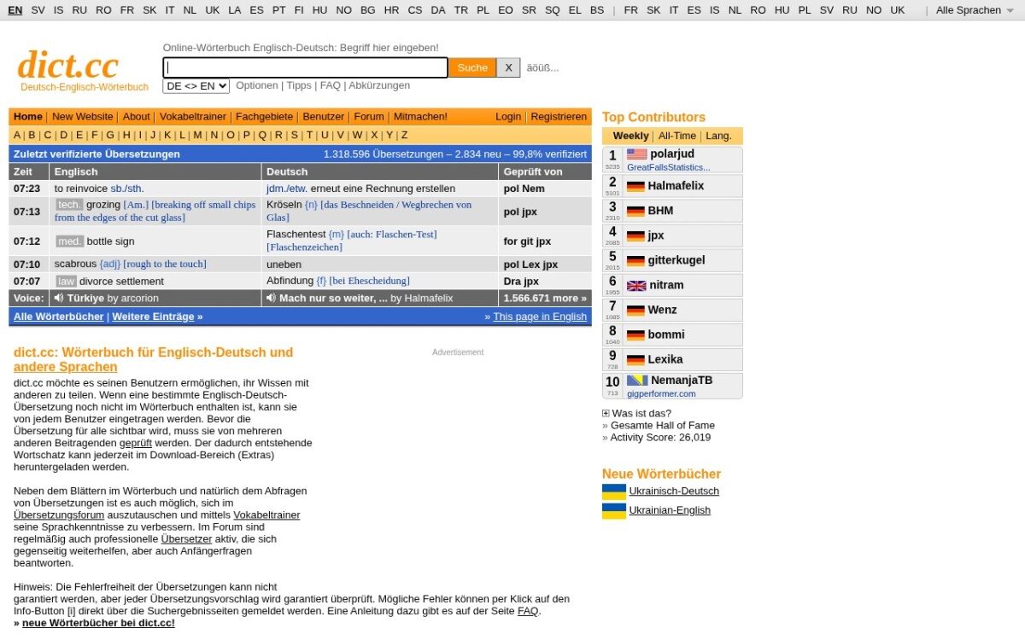Expand the 'Was ist das?' plus icon
The image size is (1025, 640).
(606, 413)
